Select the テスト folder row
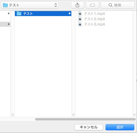 (43, 13)
